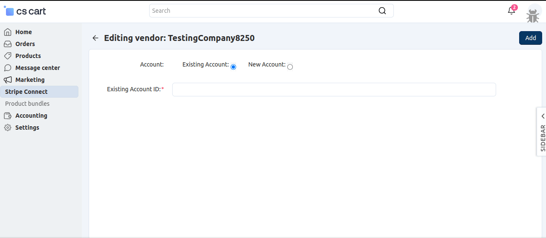Click the Existing Account ID label
The height and width of the screenshot is (238, 546).
(x=135, y=89)
